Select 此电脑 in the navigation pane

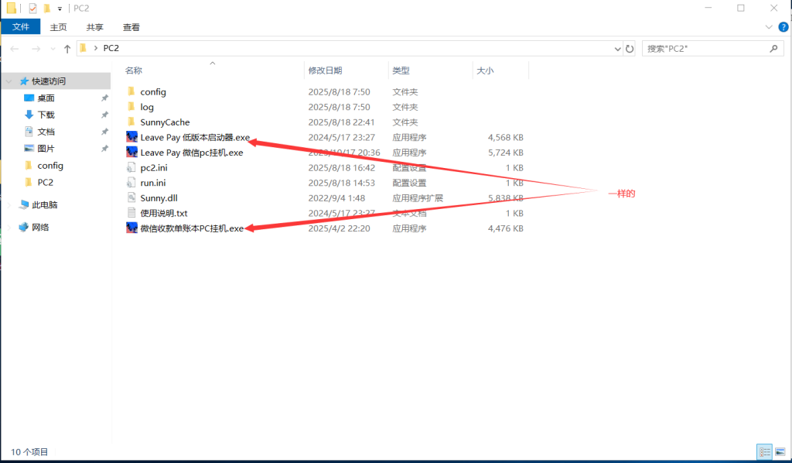click(x=44, y=204)
